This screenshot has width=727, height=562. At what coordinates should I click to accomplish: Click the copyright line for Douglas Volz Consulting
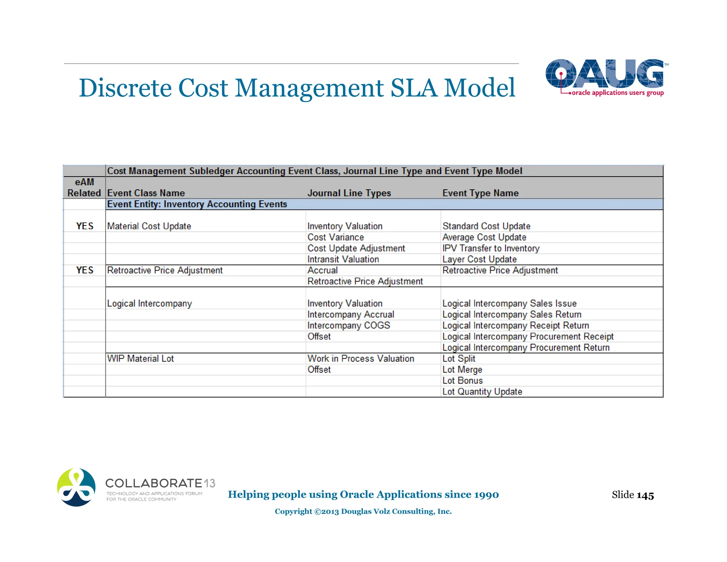363,511
